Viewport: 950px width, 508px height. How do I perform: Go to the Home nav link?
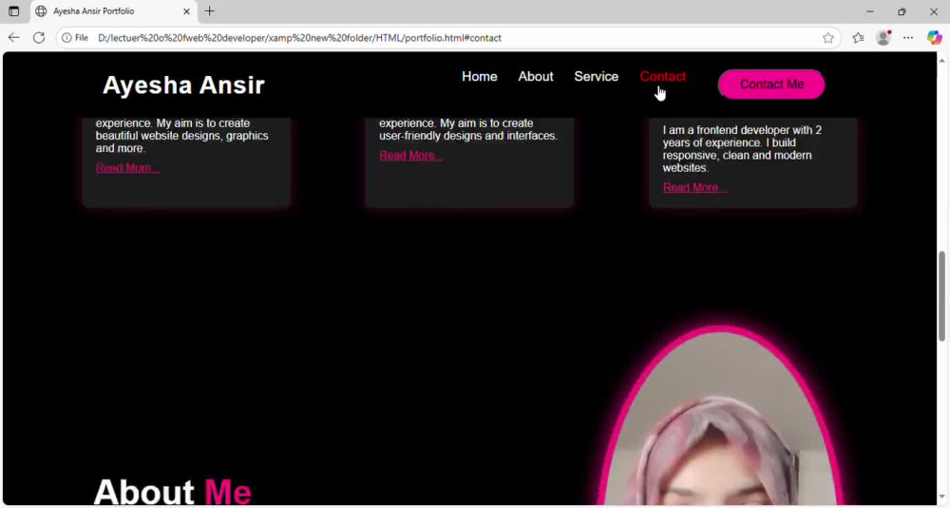(x=479, y=77)
